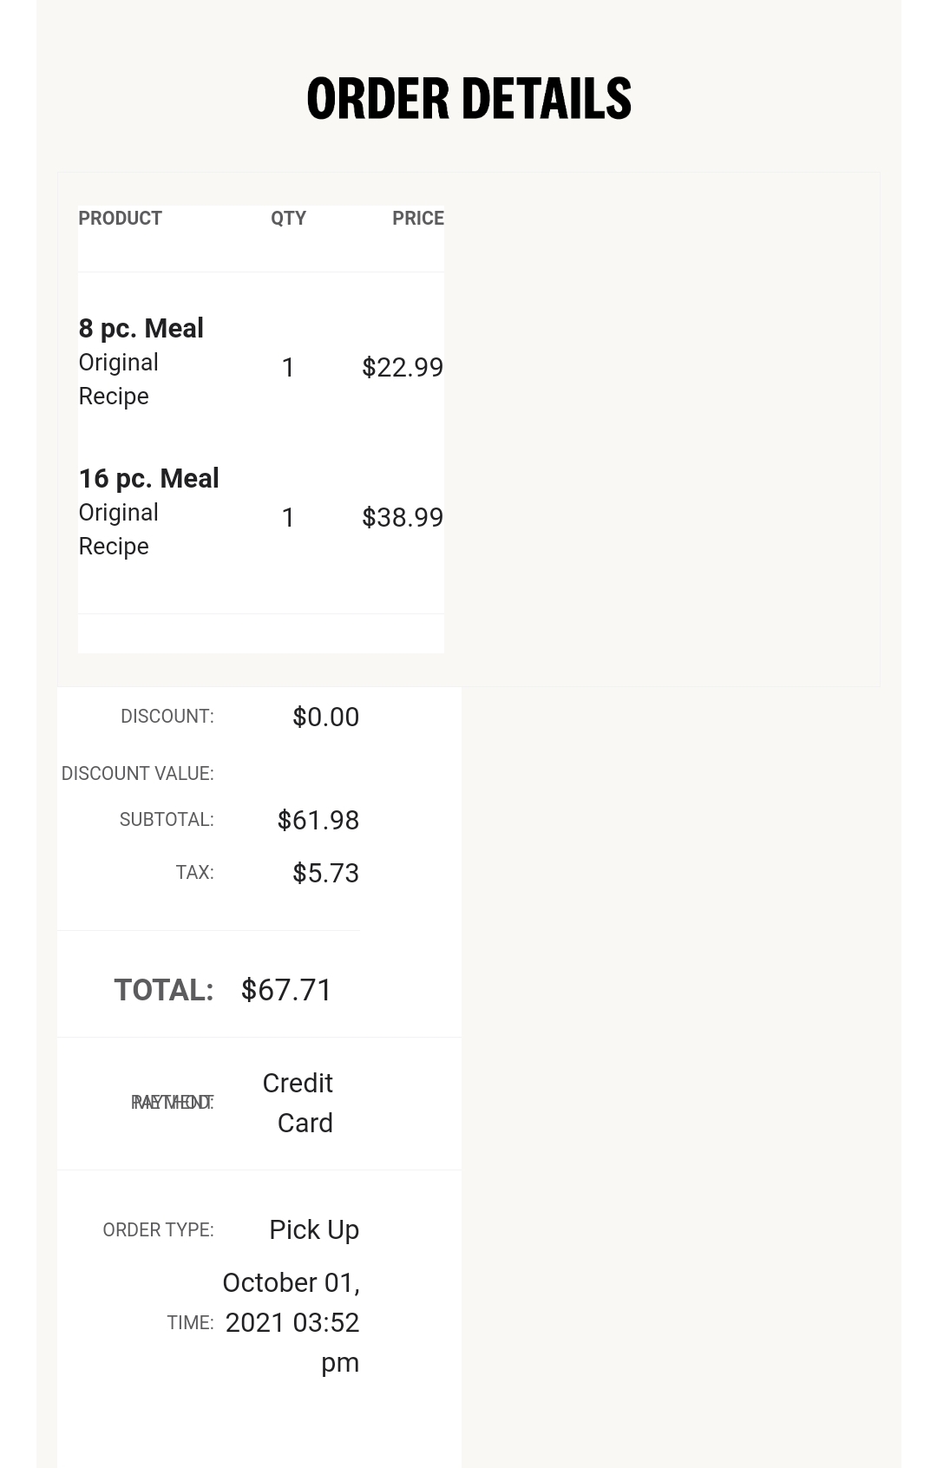
Task: Select the 8 pc. Meal product name
Action: tap(141, 329)
